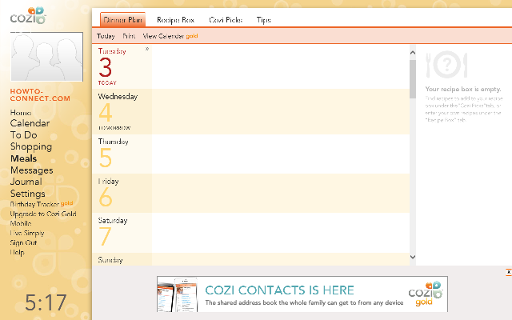Close the bottom advertisement with X
This screenshot has height=320, width=512.
[509, 272]
